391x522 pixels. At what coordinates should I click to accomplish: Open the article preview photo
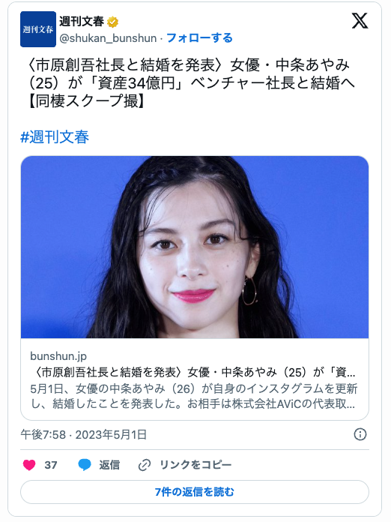point(195,247)
